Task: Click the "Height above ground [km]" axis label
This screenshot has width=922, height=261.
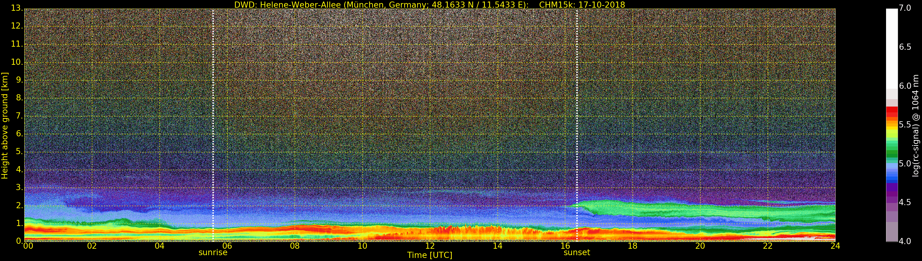Action: pos(5,125)
